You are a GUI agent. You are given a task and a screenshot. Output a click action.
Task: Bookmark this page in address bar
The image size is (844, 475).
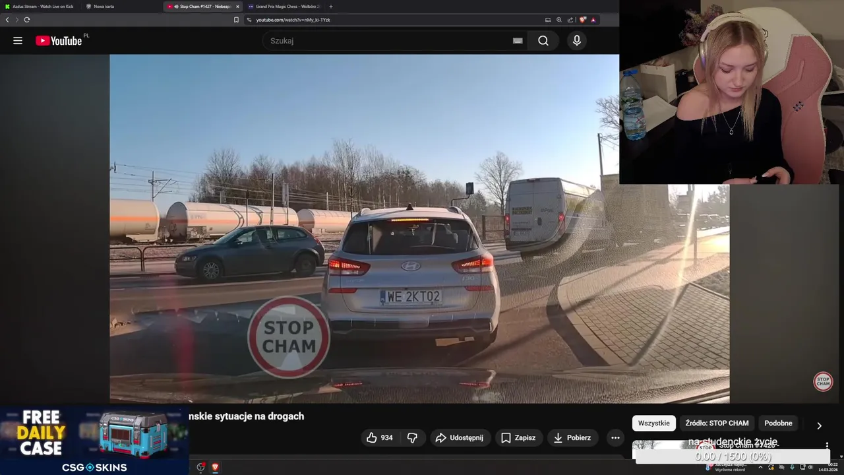point(236,20)
